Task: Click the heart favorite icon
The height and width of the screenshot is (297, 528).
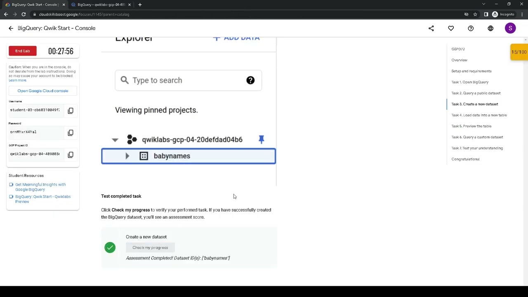Action: 451,28
